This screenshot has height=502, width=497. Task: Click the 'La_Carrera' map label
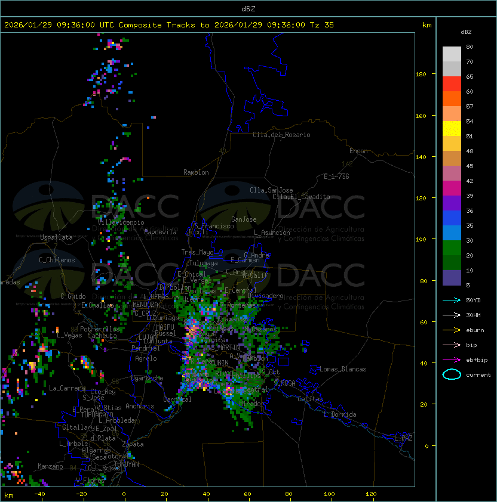pyautogui.click(x=67, y=388)
